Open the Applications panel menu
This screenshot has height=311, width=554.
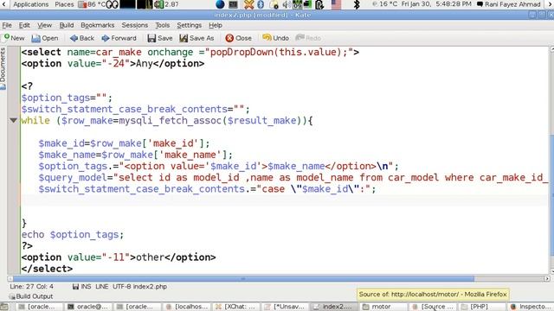31,4
